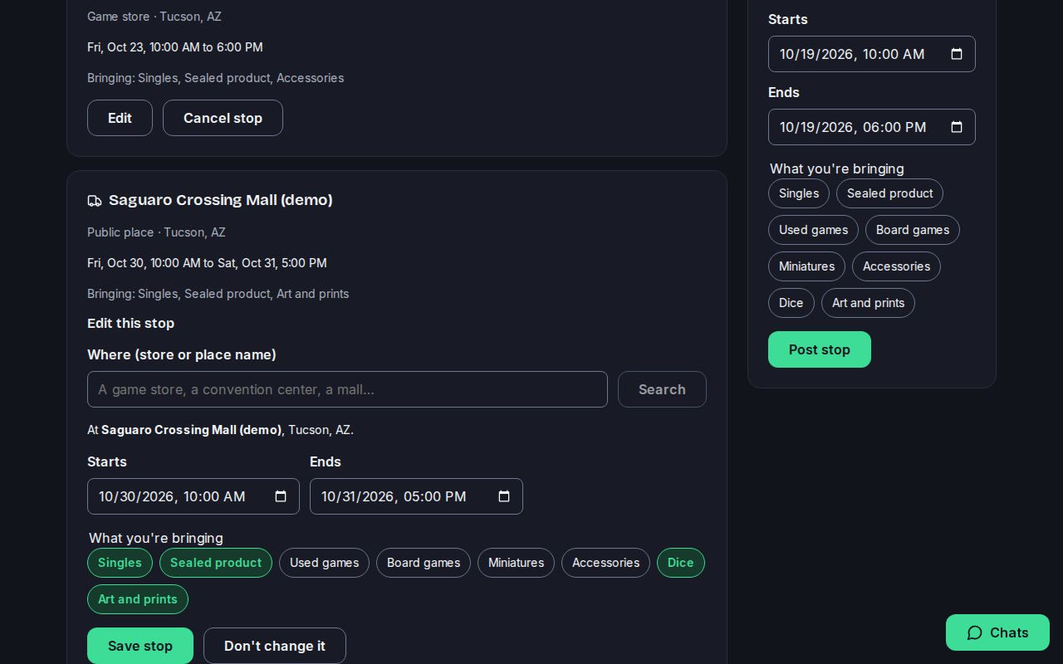Image resolution: width=1063 pixels, height=664 pixels.
Task: Click "Fri, Oct 23, 10:00 AM to 6:00 PM"
Action: (x=175, y=47)
